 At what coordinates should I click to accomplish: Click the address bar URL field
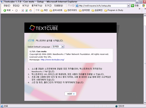(x=103, y=6)
